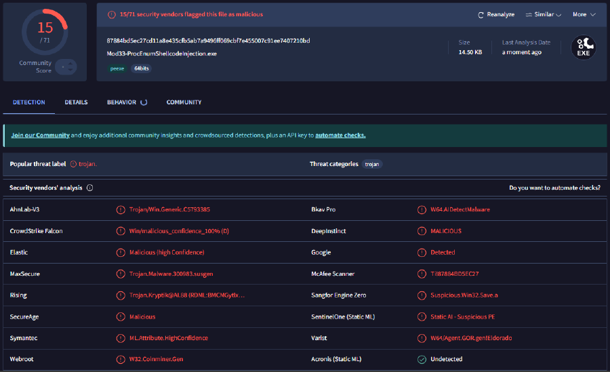Image resolution: width=610 pixels, height=372 pixels.
Task: Toggle the Community Score vote control
Action: click(x=66, y=66)
